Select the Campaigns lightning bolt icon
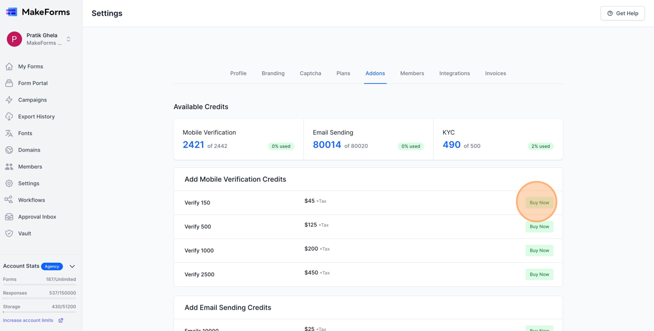The image size is (654, 331). (x=9, y=100)
